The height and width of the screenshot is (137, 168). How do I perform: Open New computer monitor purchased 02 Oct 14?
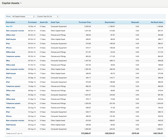pos(15,31)
